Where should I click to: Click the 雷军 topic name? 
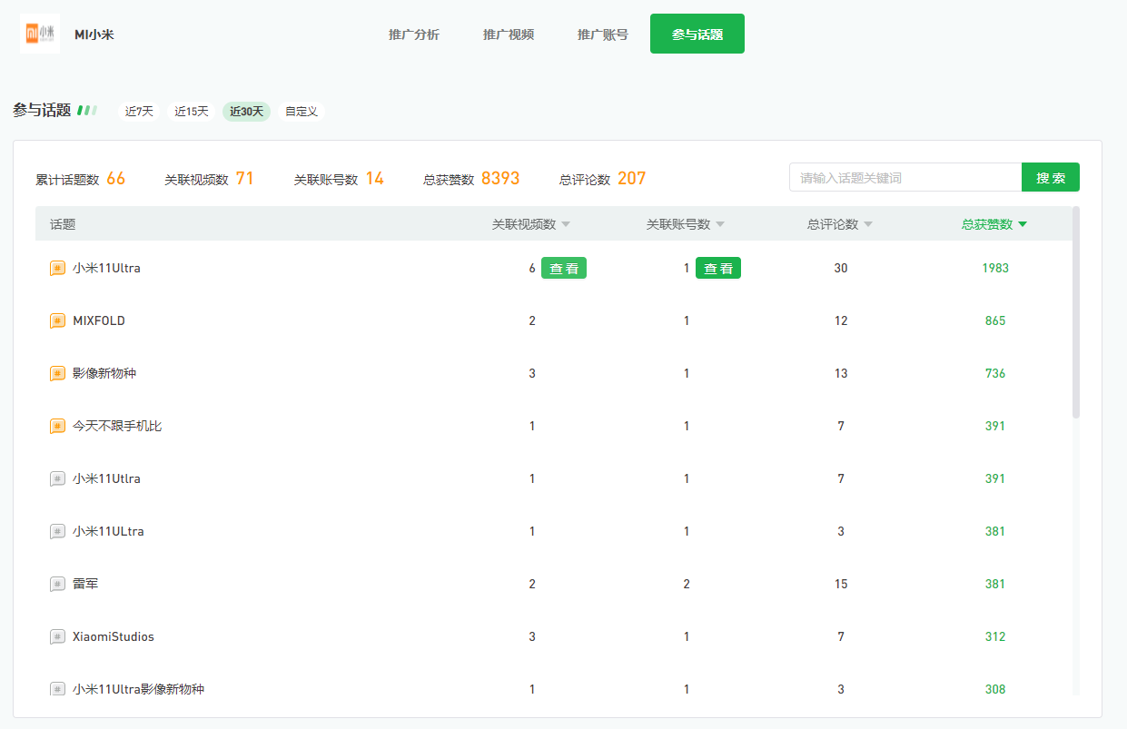tap(85, 584)
